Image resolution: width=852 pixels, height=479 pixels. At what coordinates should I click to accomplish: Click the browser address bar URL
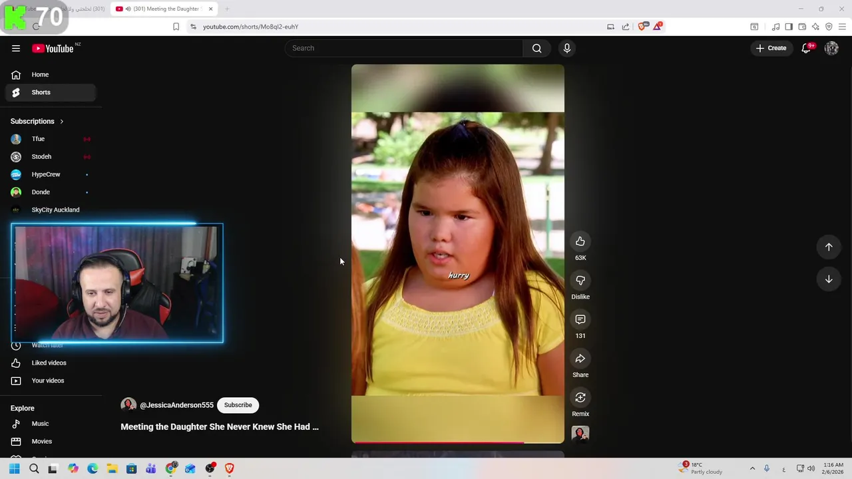[x=250, y=27]
